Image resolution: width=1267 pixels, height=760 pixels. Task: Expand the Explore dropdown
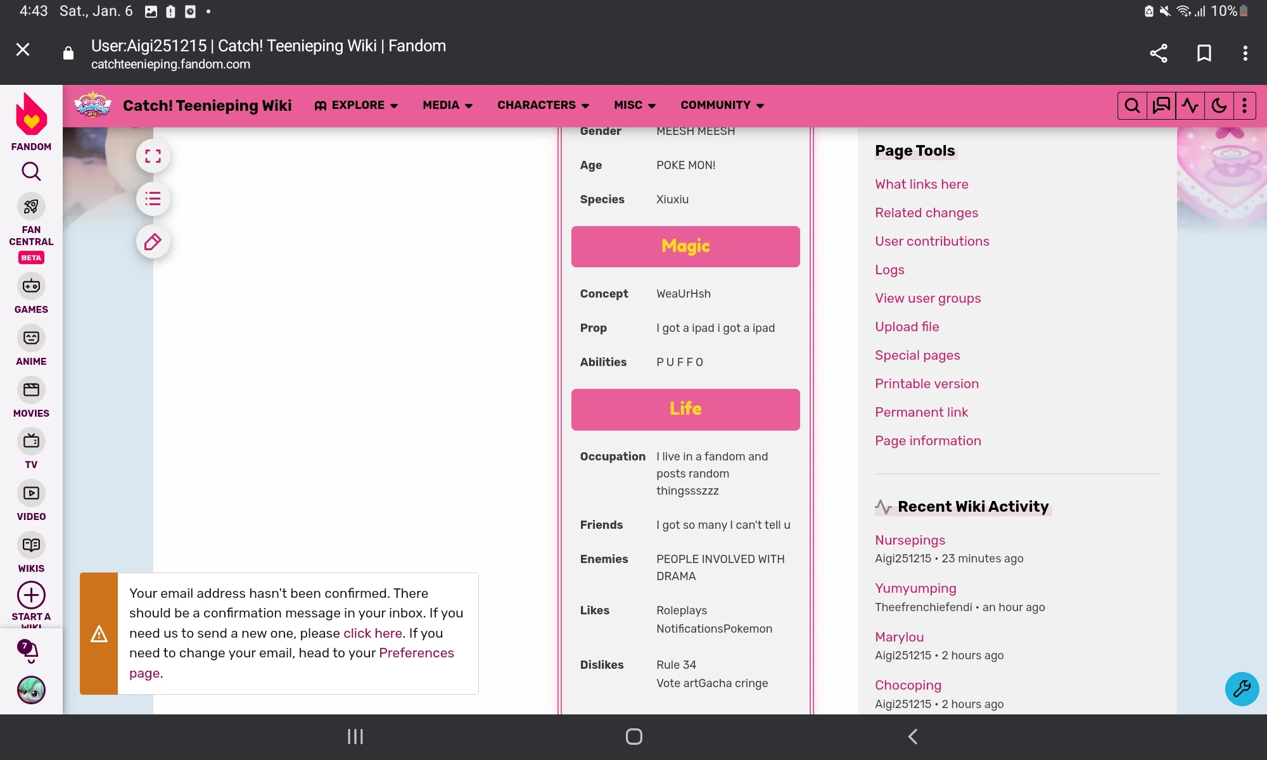point(357,105)
